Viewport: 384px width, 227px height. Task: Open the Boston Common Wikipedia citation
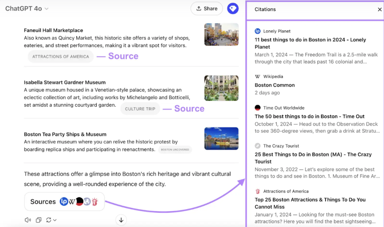tap(274, 85)
